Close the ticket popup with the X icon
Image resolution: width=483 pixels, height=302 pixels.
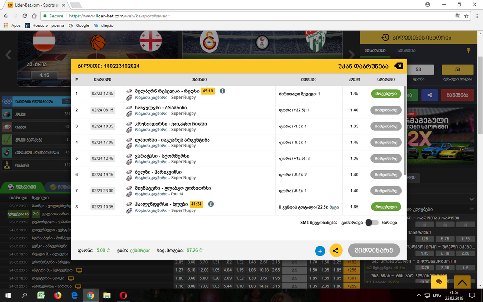click(x=399, y=66)
